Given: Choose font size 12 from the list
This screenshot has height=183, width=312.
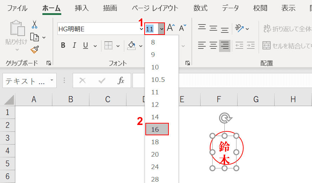Looking at the screenshot, I should pos(162,104).
